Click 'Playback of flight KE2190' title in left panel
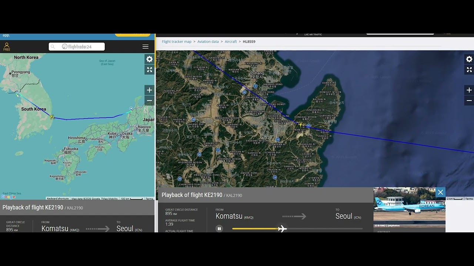Screen dimensions: 474x266 [33, 208]
